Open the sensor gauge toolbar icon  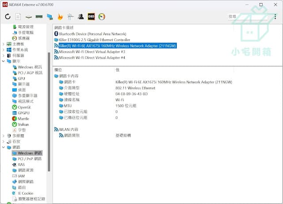click(x=102, y=17)
